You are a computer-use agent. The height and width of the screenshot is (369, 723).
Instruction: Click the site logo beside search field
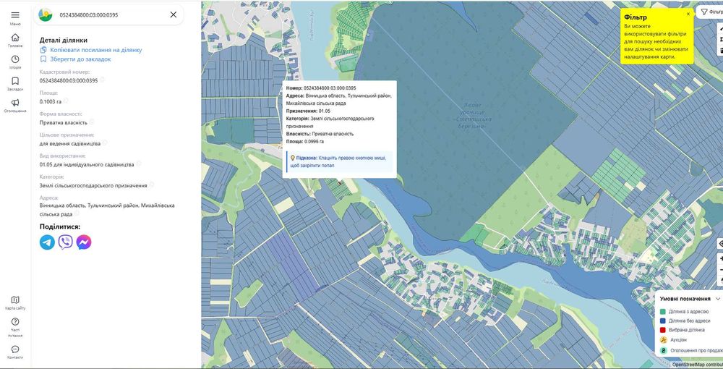tap(45, 14)
